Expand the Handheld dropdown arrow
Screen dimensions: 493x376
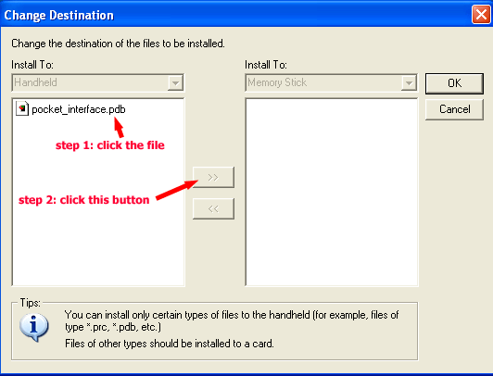tap(175, 83)
